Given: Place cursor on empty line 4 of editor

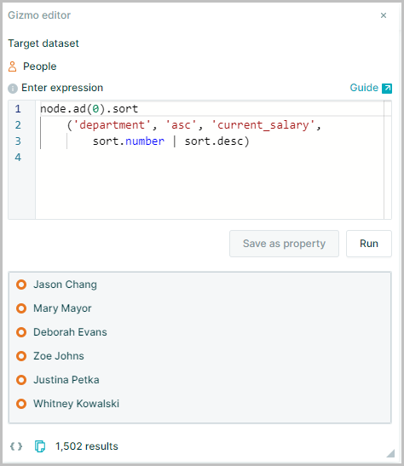Looking at the screenshot, I should coord(208,157).
